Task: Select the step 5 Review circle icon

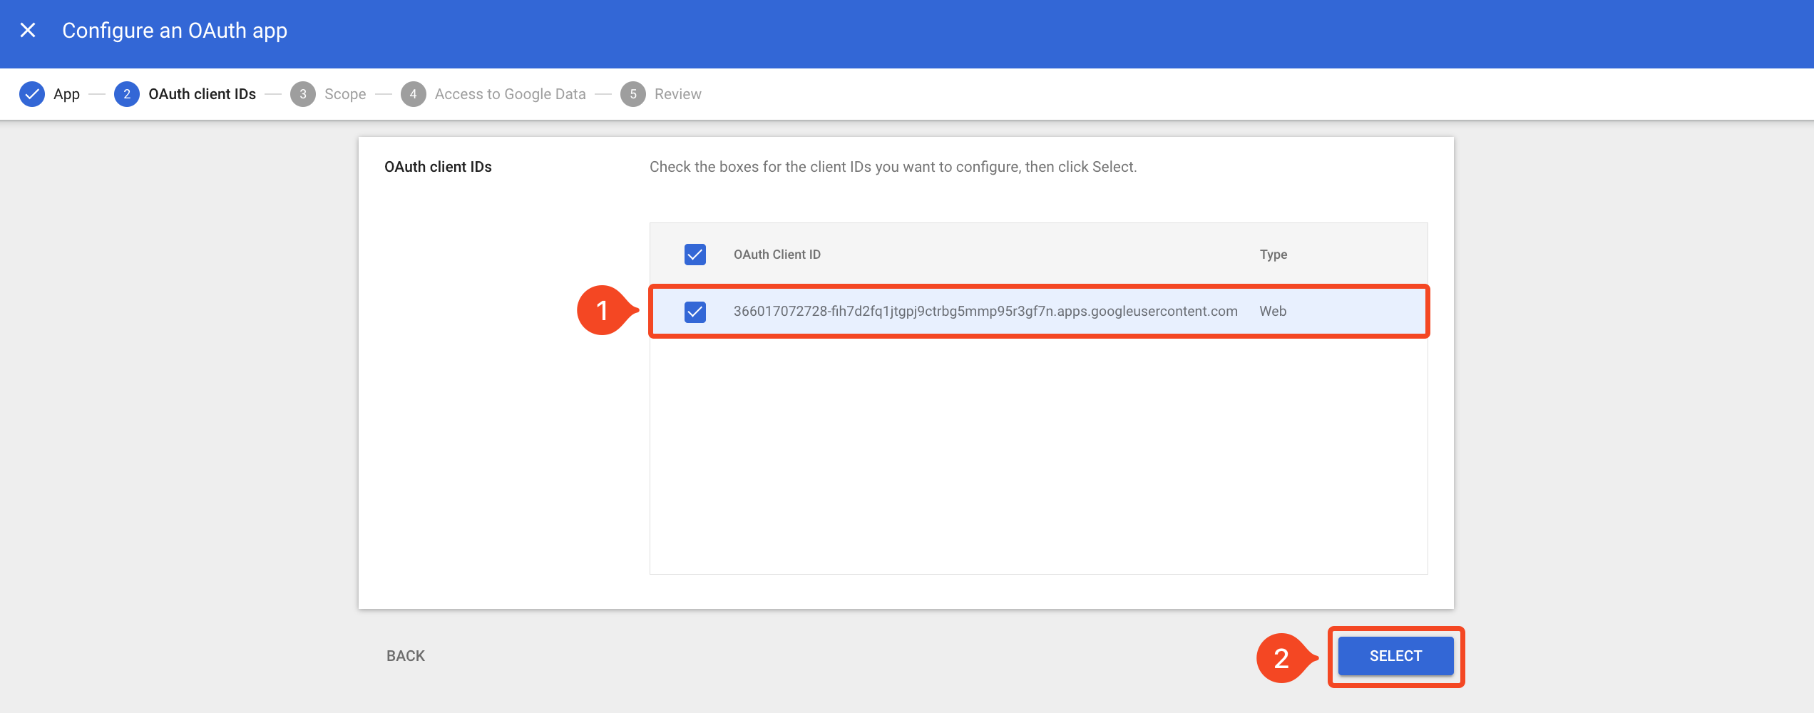Action: [633, 94]
